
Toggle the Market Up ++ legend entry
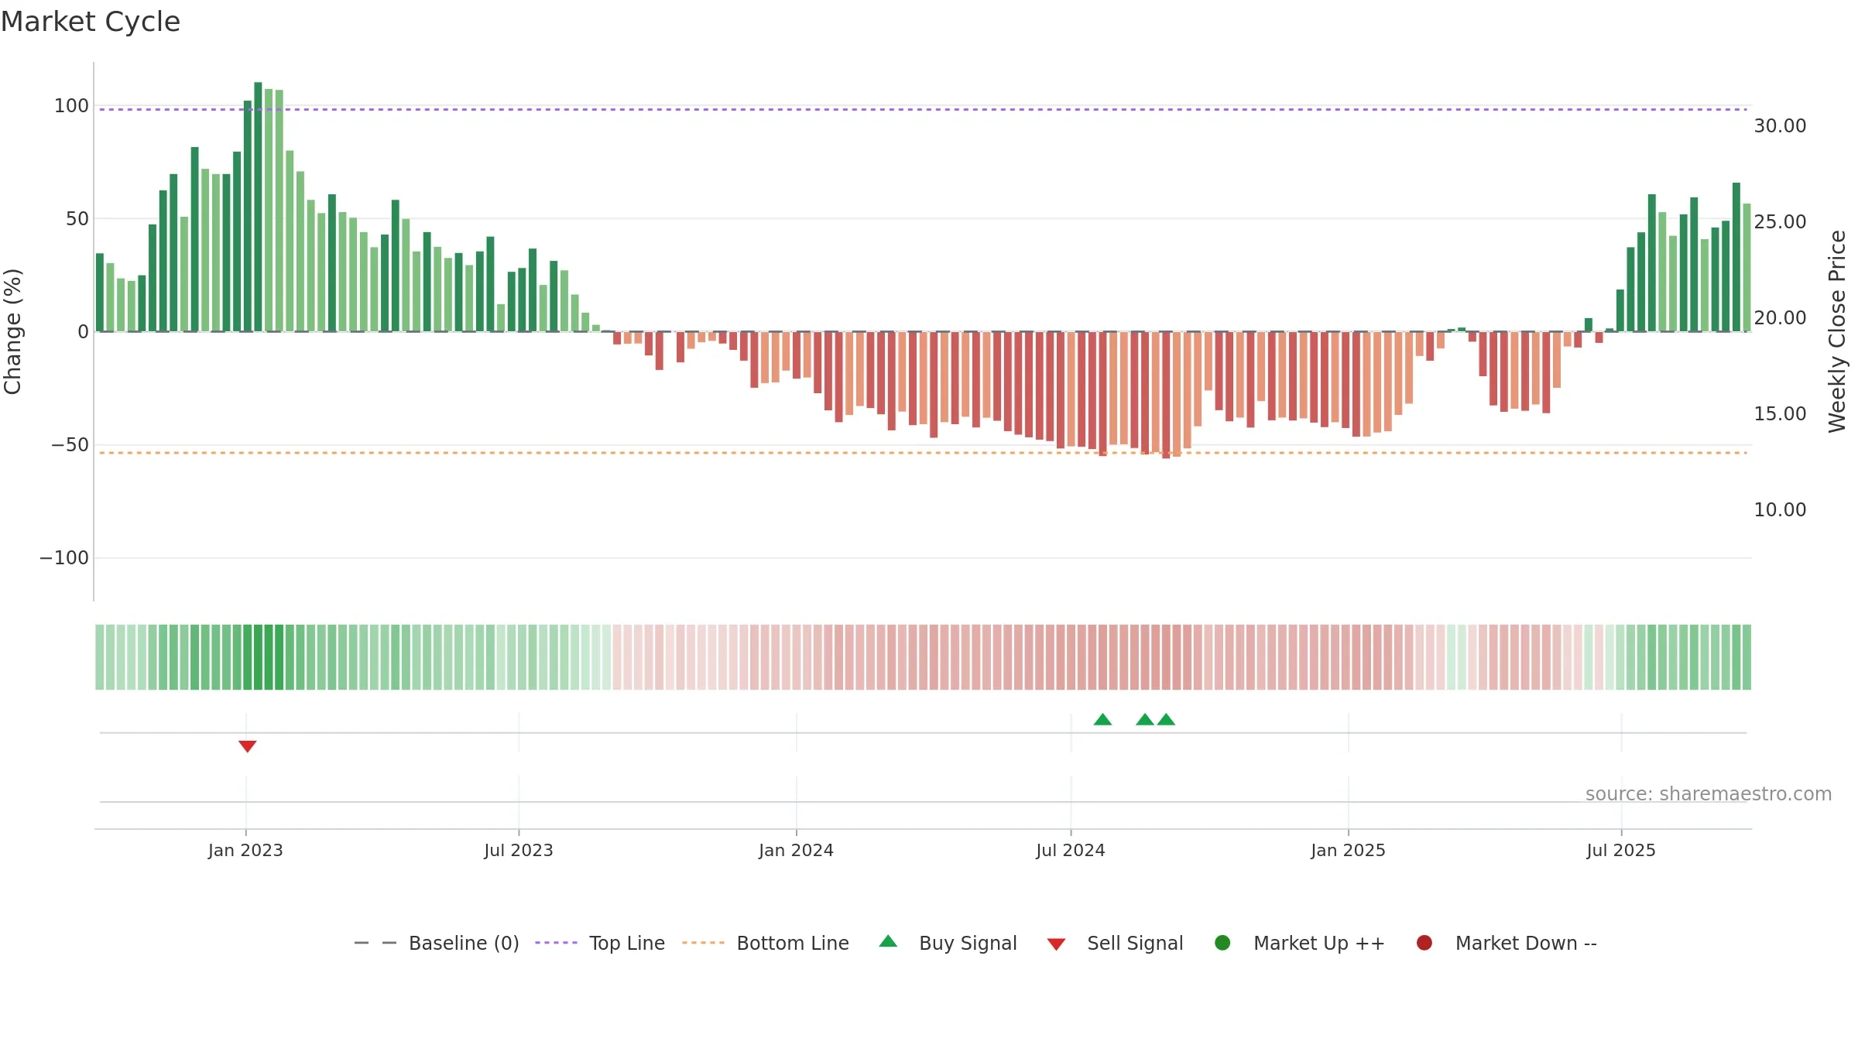1300,943
